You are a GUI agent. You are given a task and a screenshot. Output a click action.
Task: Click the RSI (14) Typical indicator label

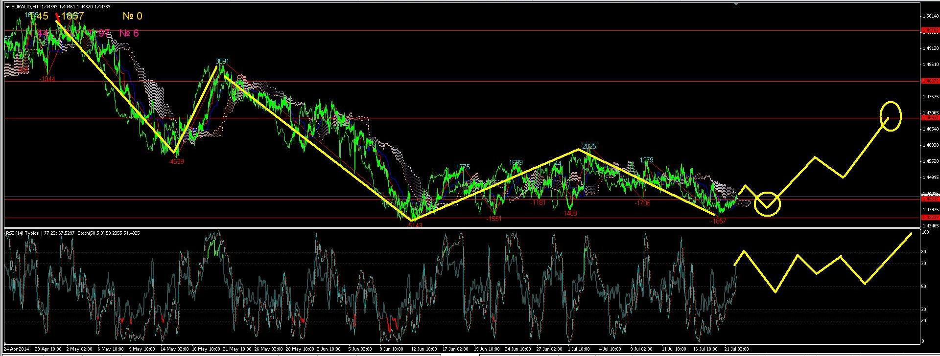point(23,233)
